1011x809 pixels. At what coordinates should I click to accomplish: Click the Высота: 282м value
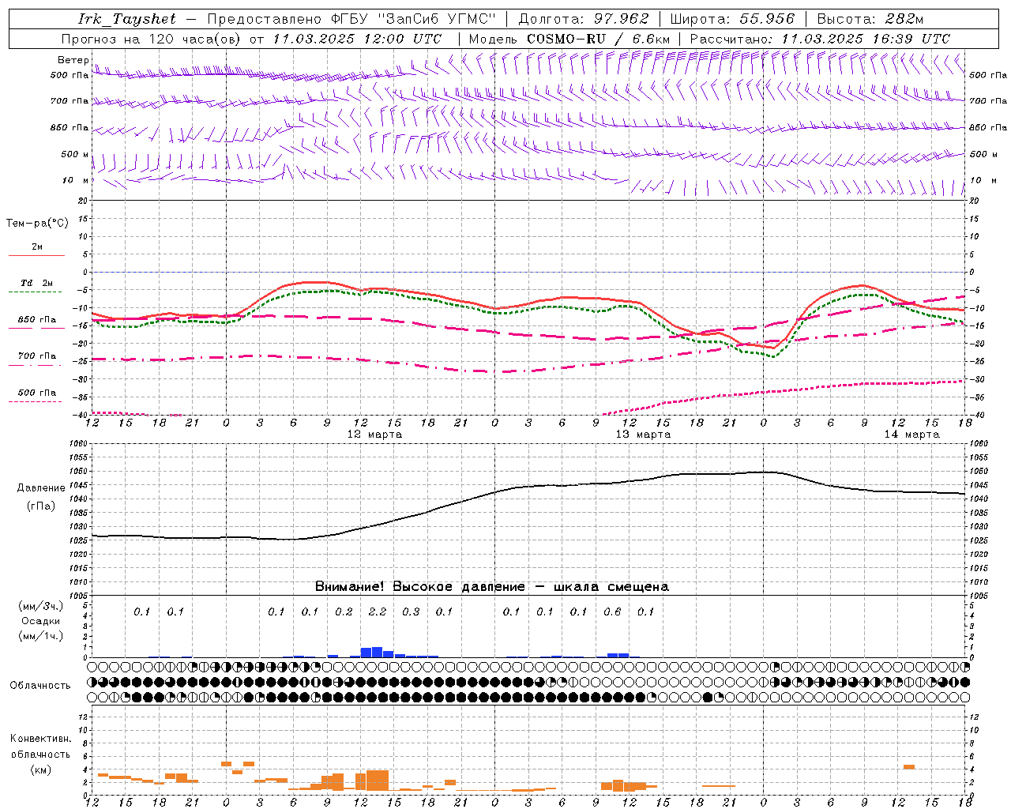(870, 19)
